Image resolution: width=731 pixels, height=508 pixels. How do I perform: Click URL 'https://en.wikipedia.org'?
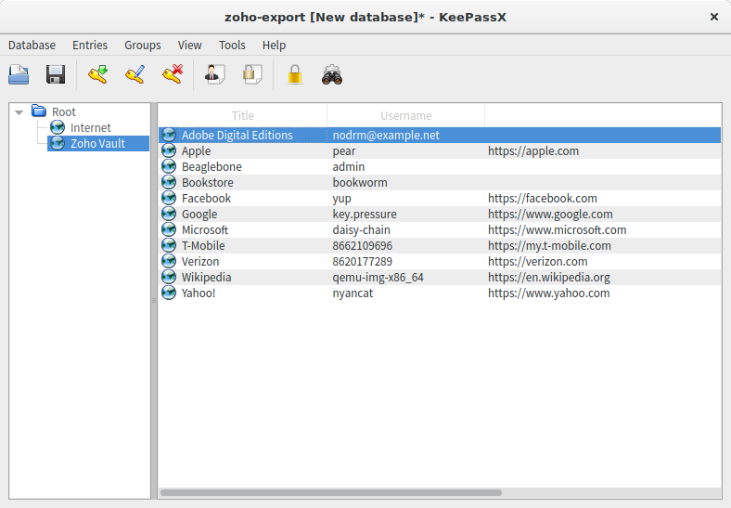(549, 278)
